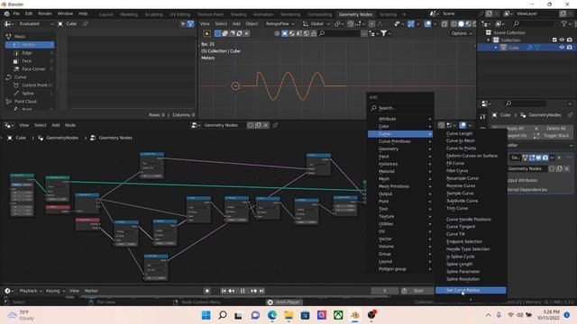The height and width of the screenshot is (324, 577).
Task: Open the viewport Options dropdown
Action: pyautogui.click(x=462, y=33)
